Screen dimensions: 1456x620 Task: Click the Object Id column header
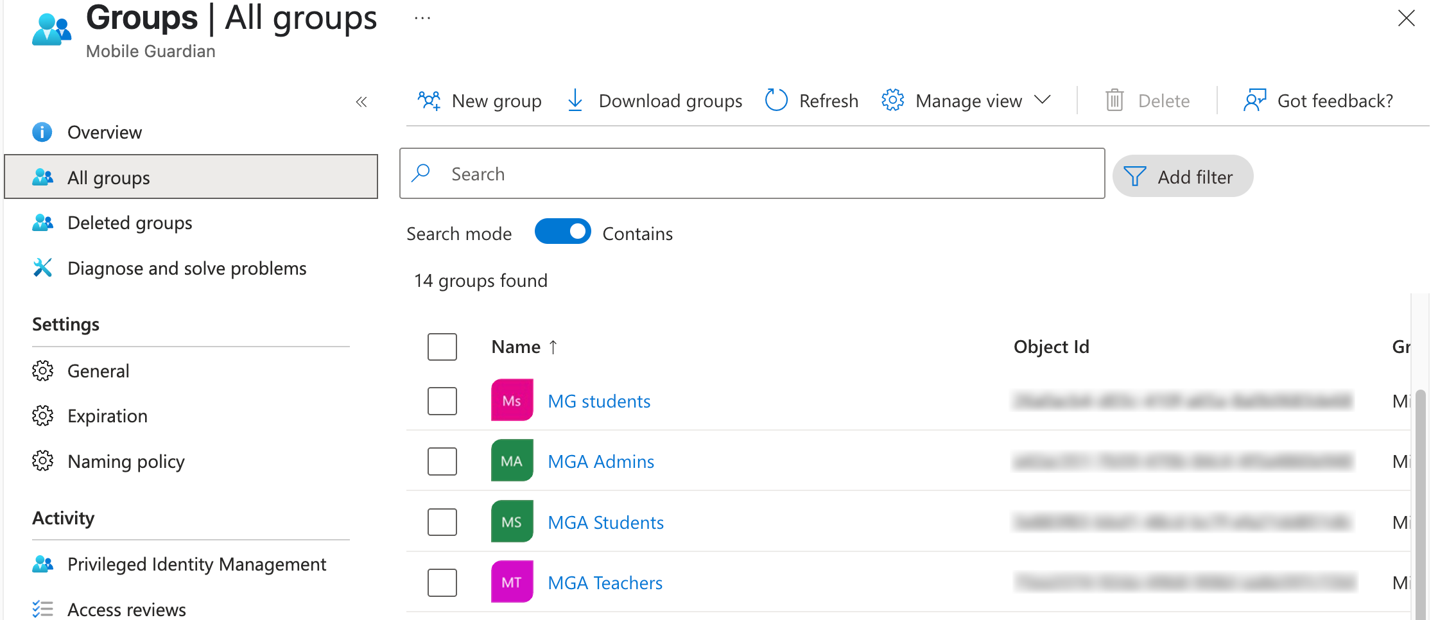click(1051, 347)
